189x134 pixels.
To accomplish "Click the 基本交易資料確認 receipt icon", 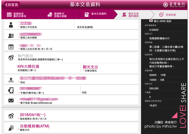I will [x=124, y=15].
